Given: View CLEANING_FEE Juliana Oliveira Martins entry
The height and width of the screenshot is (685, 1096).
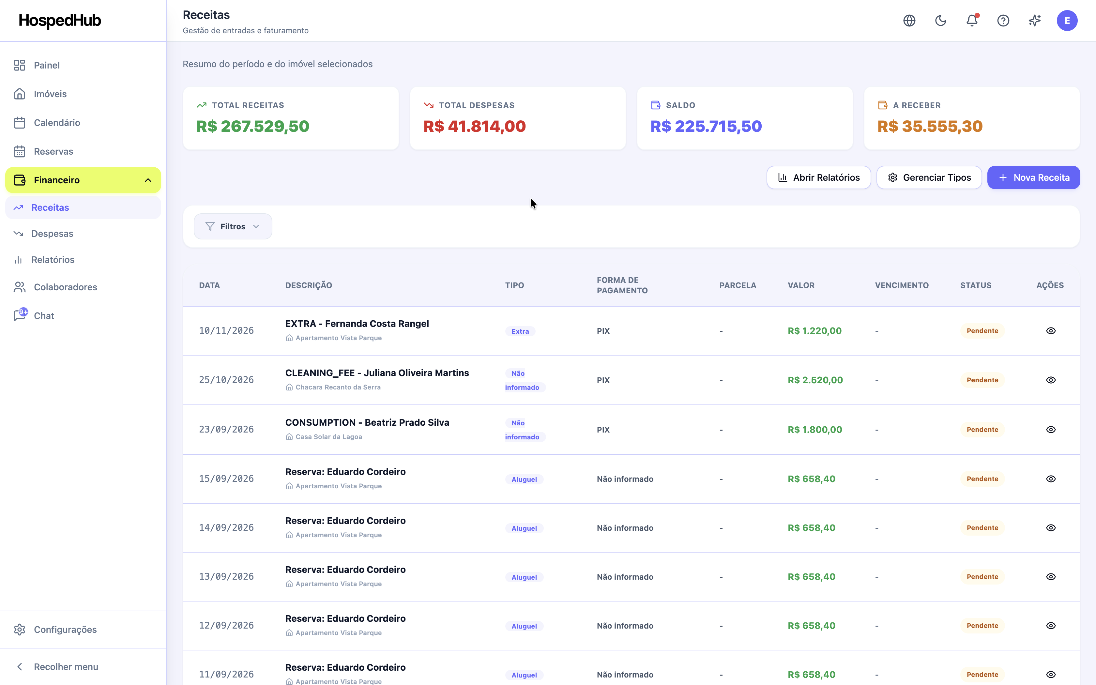Looking at the screenshot, I should (1051, 380).
